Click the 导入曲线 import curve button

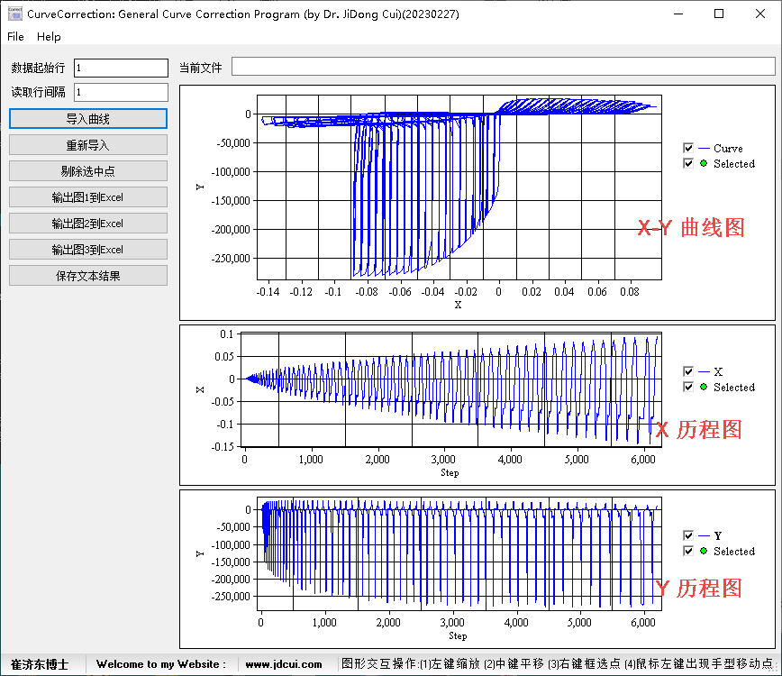click(87, 119)
